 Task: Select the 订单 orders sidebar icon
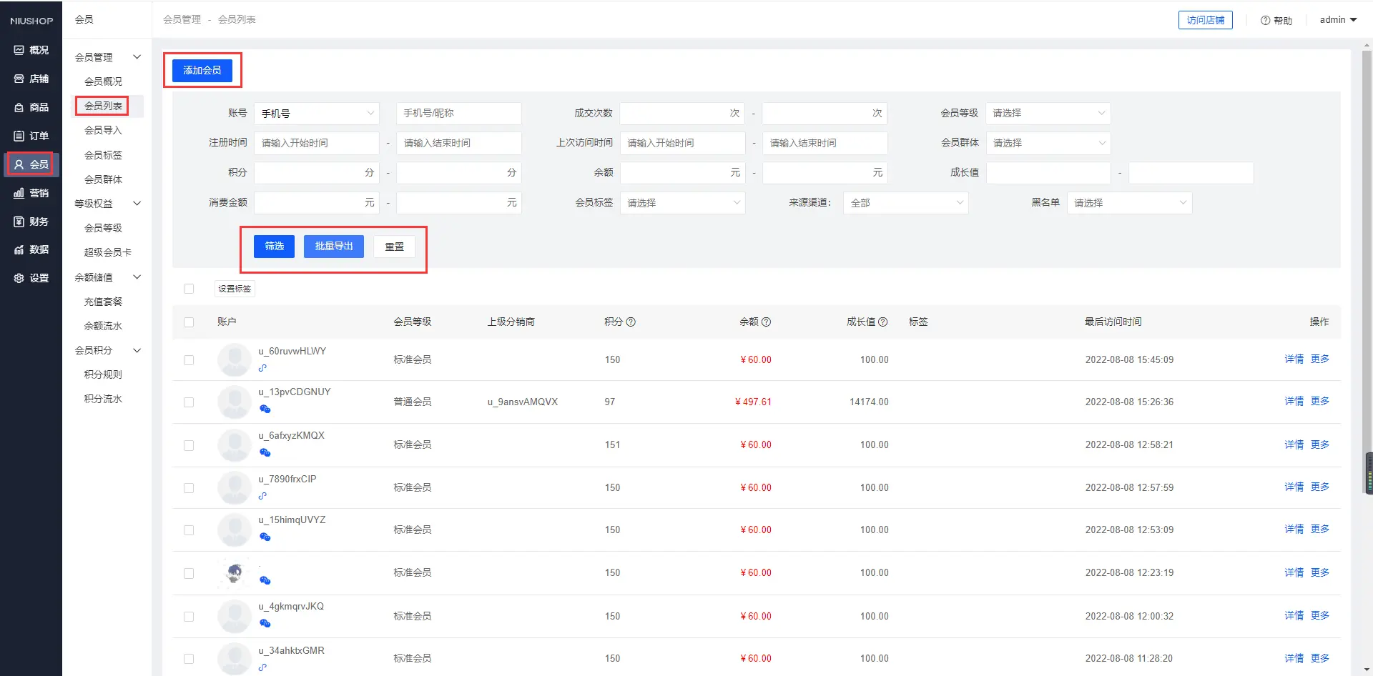click(x=19, y=136)
